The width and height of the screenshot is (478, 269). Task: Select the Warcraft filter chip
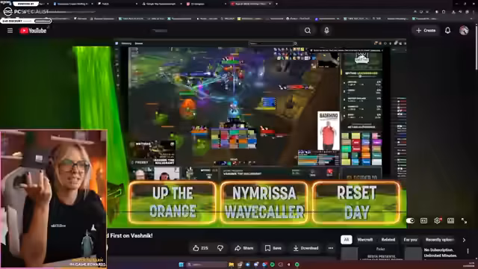(365, 240)
